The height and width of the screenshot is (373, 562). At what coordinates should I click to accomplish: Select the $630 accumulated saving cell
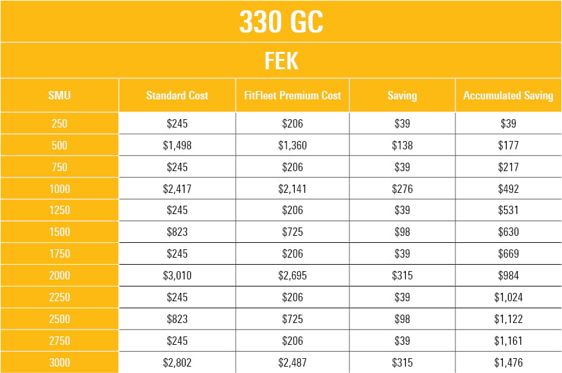508,232
